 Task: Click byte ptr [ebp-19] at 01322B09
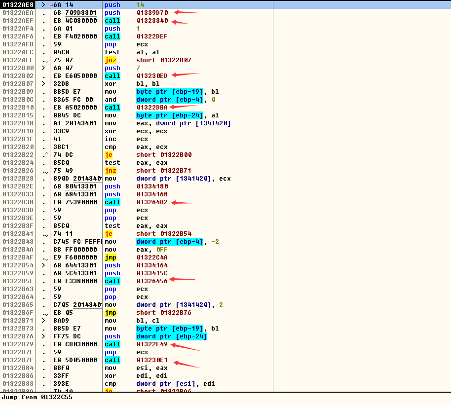170,91
